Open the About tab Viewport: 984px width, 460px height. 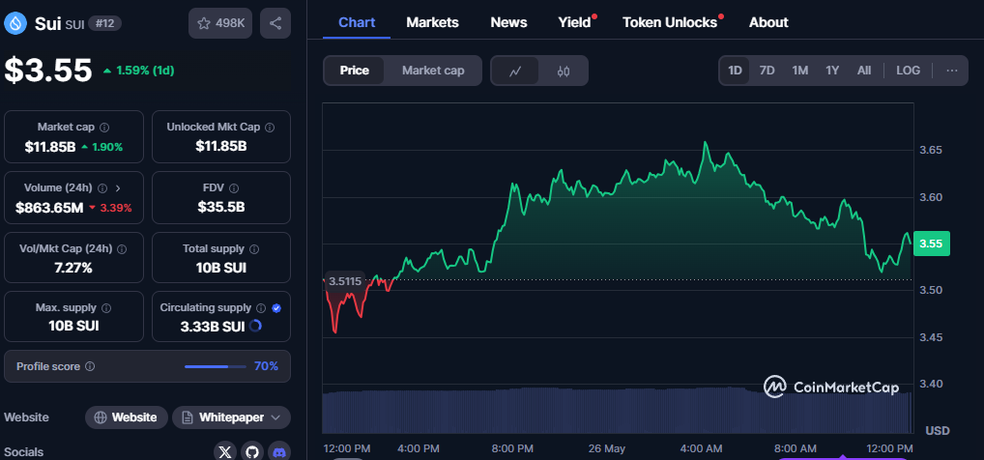(768, 22)
